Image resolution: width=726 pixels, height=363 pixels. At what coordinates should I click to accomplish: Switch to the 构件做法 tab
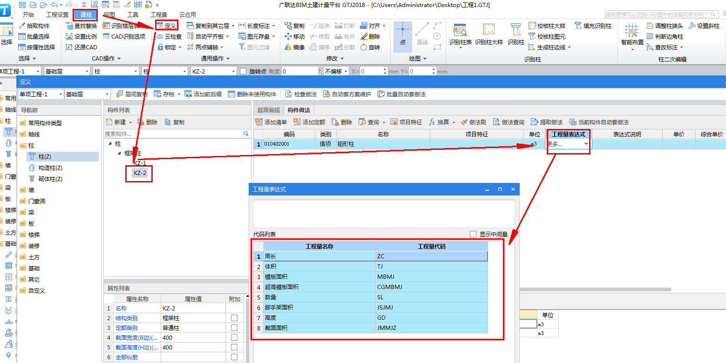(299, 110)
